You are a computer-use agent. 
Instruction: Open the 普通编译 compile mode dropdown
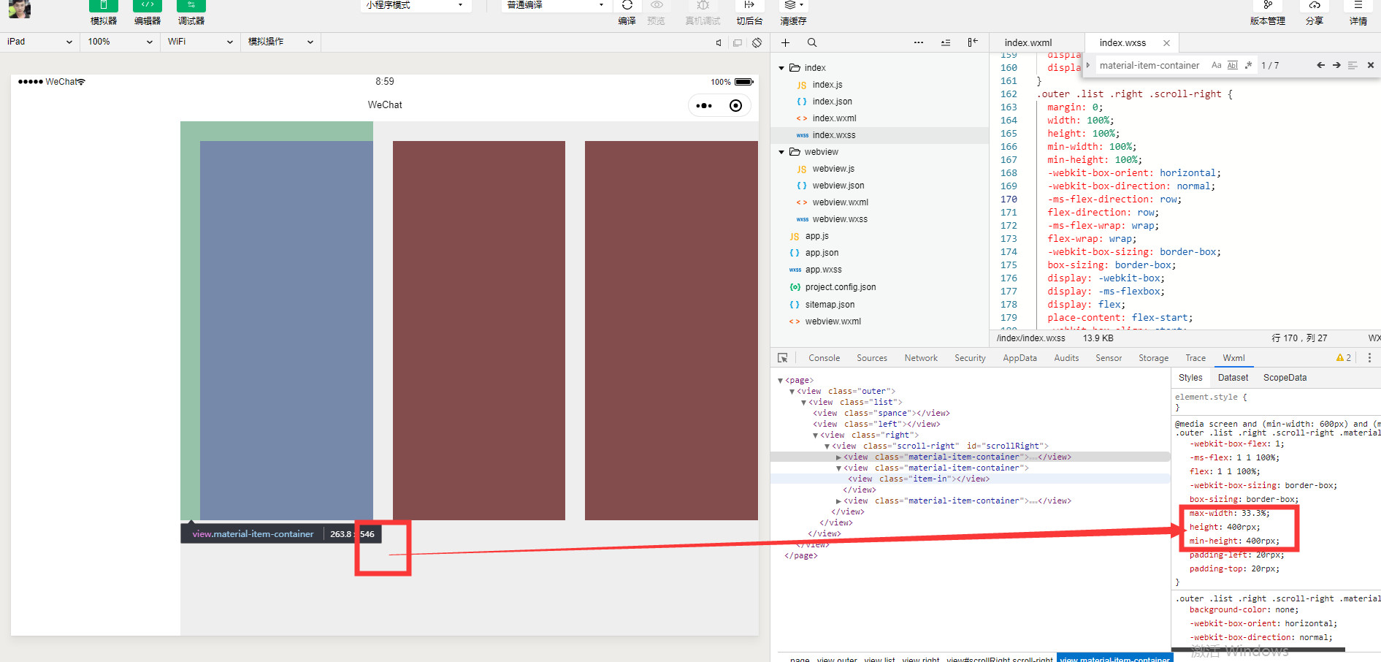pyautogui.click(x=556, y=5)
